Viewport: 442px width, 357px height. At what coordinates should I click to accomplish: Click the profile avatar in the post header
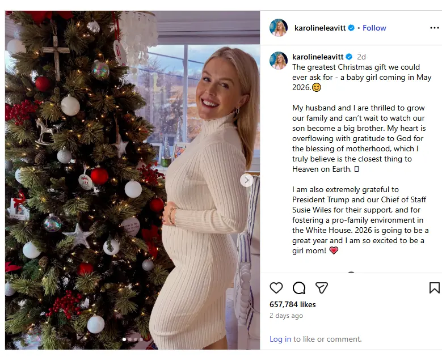[x=279, y=28]
